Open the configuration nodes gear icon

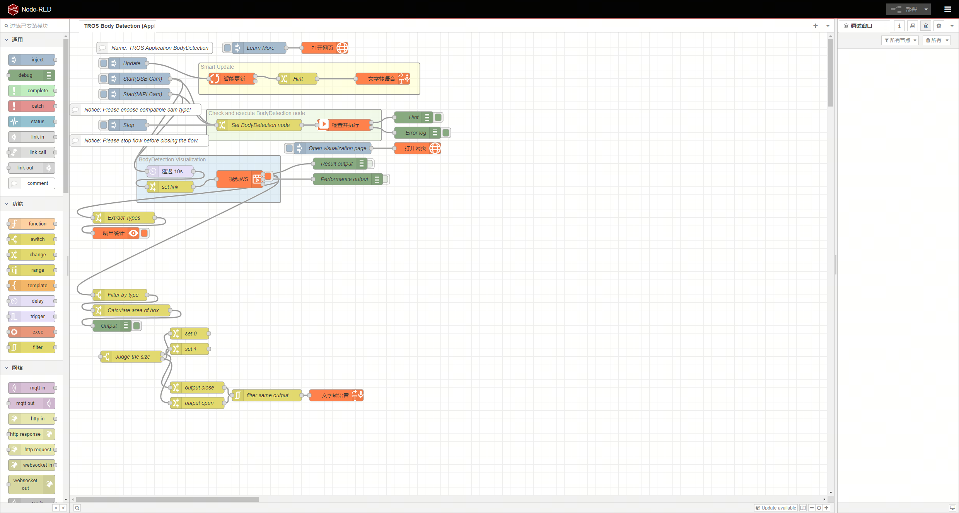(x=939, y=26)
